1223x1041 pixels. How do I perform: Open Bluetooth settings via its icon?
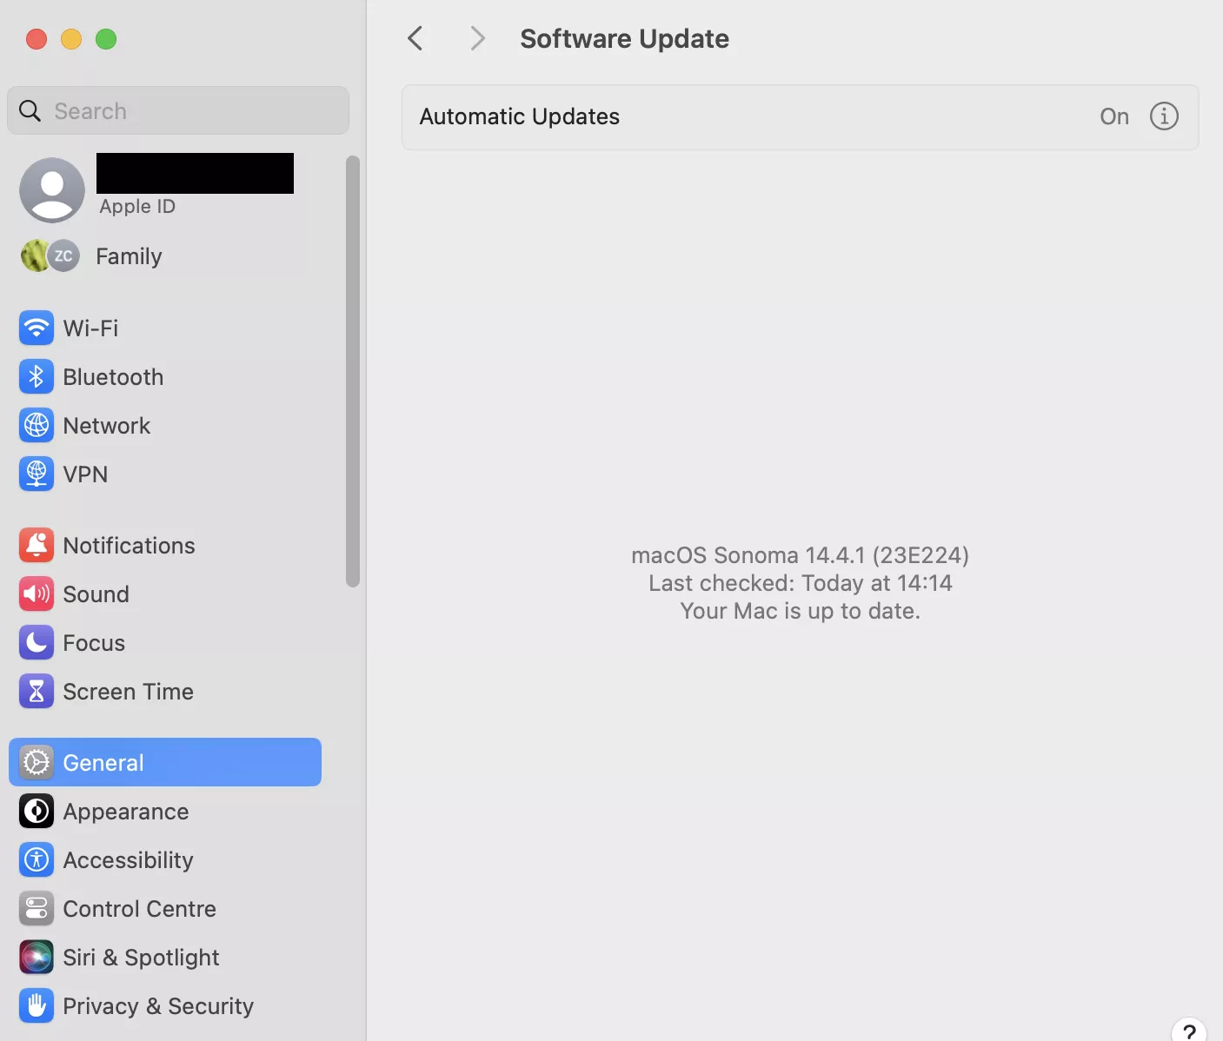coord(36,377)
